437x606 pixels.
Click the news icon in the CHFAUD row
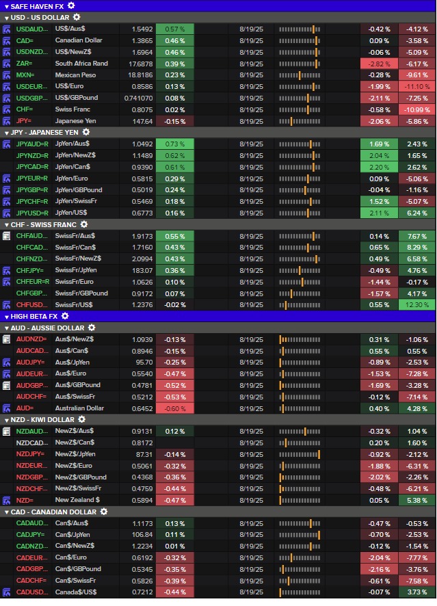click(x=6, y=236)
